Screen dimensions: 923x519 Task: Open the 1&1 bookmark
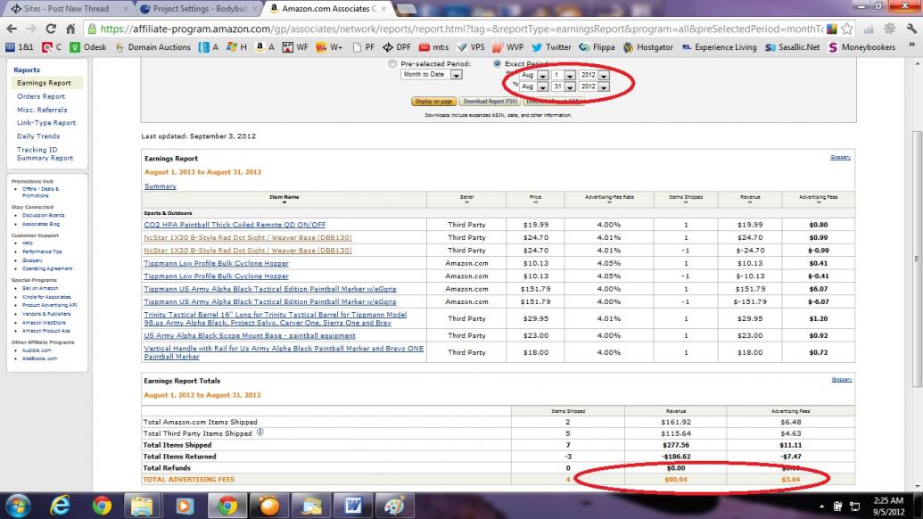[20, 47]
